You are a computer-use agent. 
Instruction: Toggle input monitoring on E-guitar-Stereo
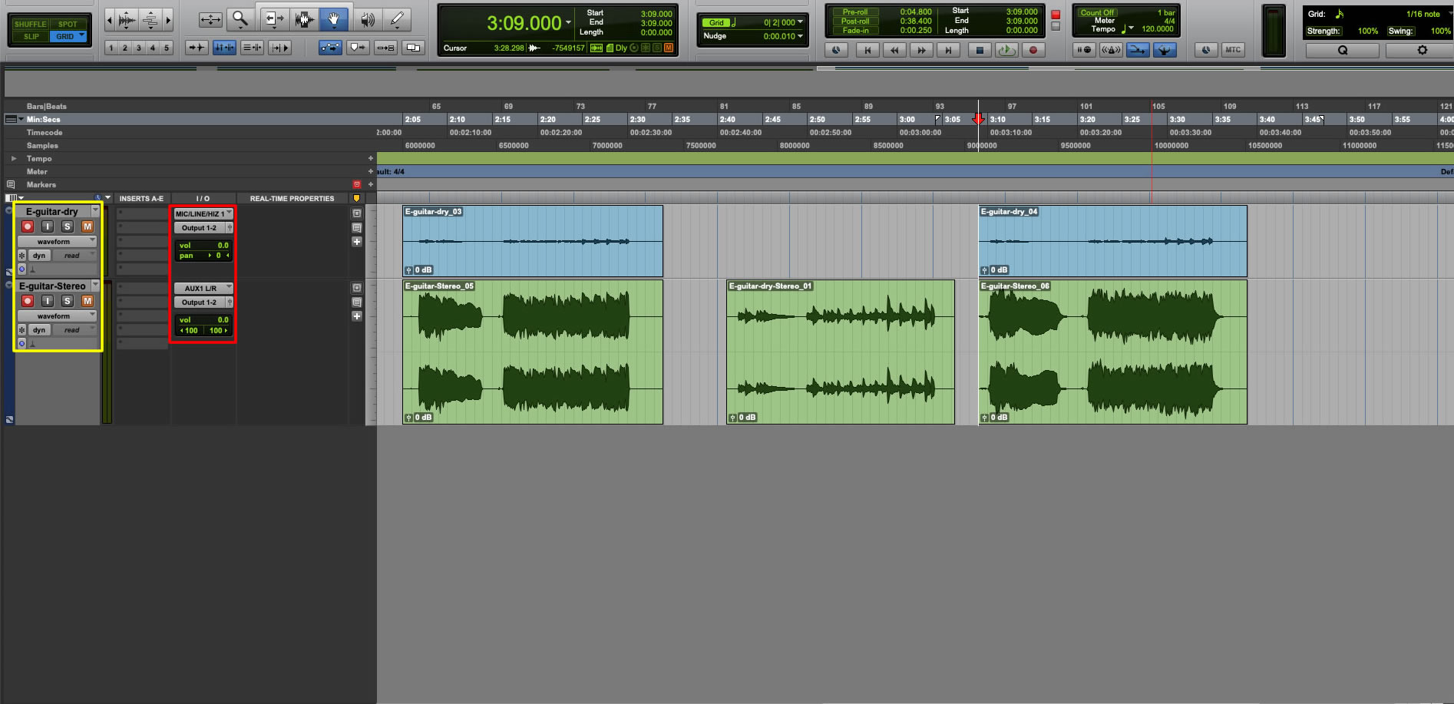click(48, 301)
